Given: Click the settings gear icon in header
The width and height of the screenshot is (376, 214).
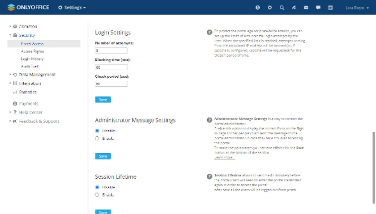Looking at the screenshot, I should click(x=270, y=8).
